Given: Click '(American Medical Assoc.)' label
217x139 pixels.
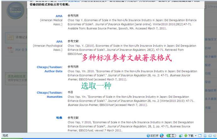Looking at the screenshot, I should point(51,22).
